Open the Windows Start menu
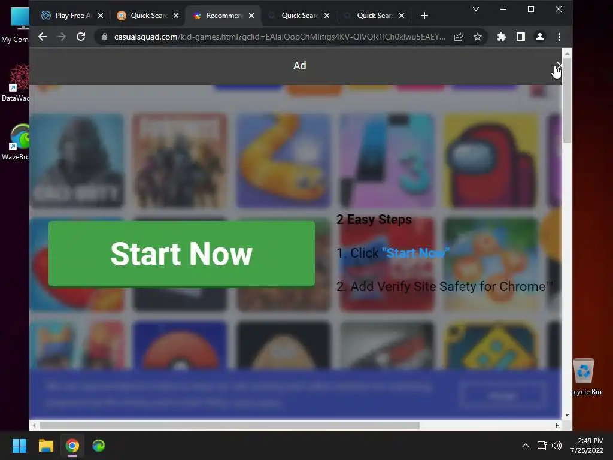Image resolution: width=613 pixels, height=460 pixels. 19,446
